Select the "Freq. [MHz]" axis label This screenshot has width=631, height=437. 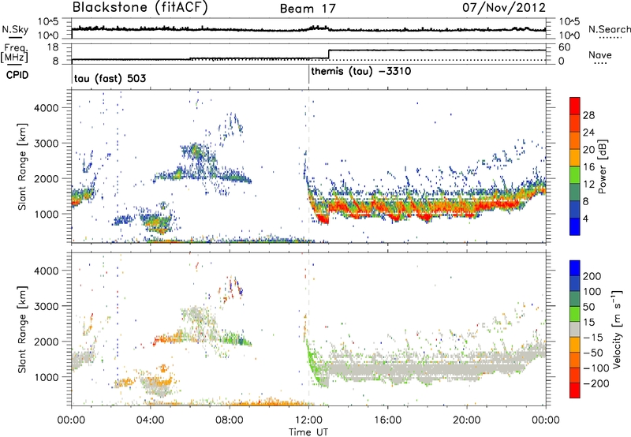point(15,53)
